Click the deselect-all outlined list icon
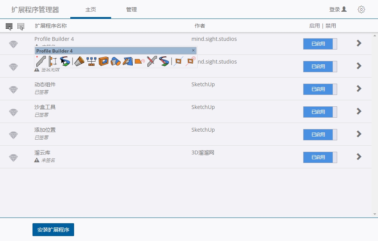The width and height of the screenshot is (378, 241). [21, 26]
